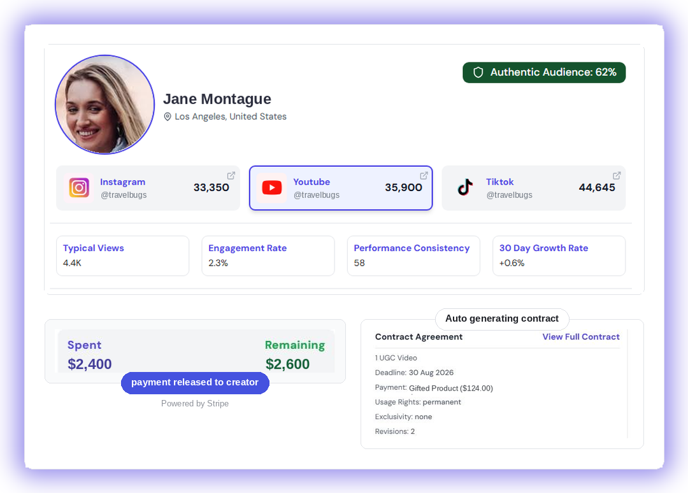Select the Instagram @travelbugs platform card

148,188
